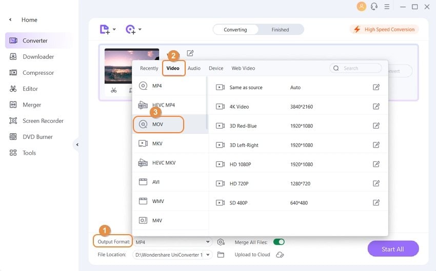Expand the Add Files dropdown arrow
This screenshot has height=271, width=436.
114,29
